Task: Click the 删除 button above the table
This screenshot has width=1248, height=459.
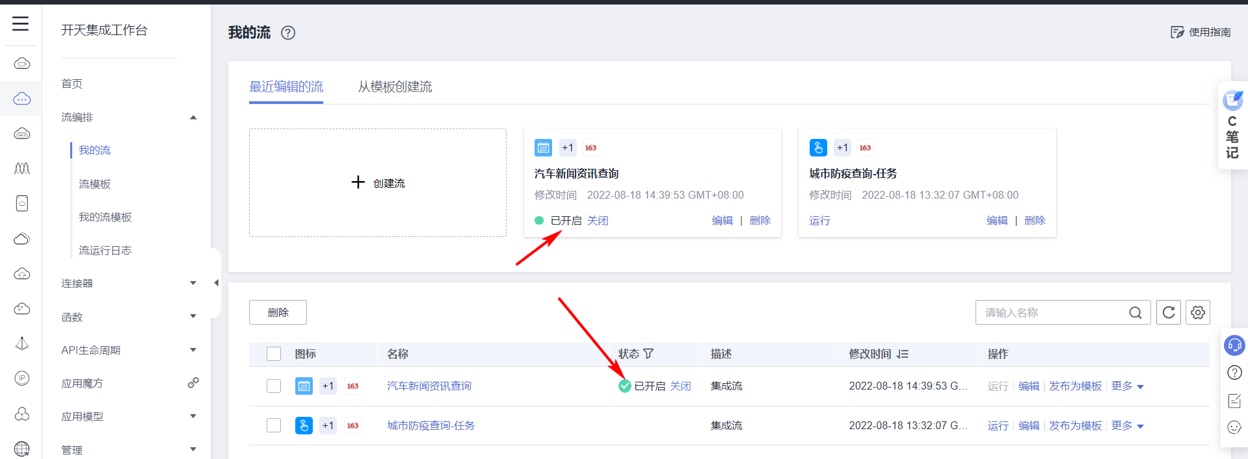Action: (x=278, y=312)
